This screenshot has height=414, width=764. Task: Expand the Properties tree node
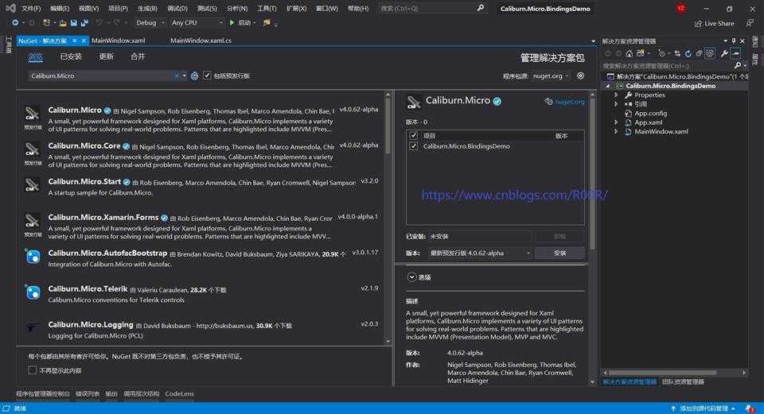[616, 95]
